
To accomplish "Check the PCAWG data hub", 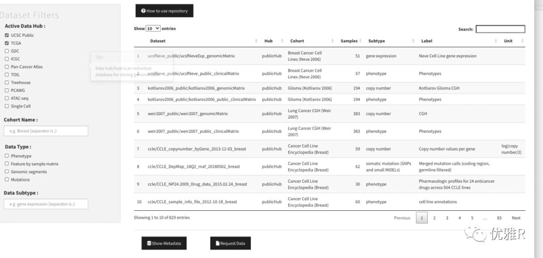I will (x=7, y=90).
